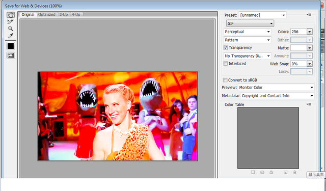
Task: Click shift to web palette cube icon
Action: coord(262,172)
